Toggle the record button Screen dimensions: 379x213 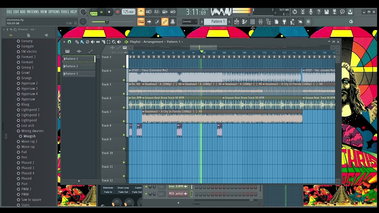coord(118,12)
